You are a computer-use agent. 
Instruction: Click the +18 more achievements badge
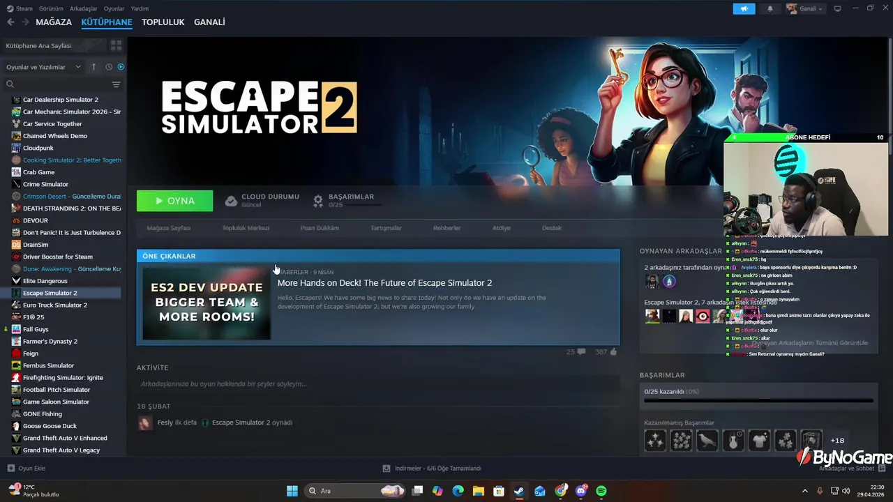tap(837, 441)
